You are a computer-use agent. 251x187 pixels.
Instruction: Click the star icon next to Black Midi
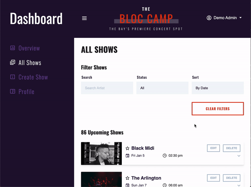click(128, 148)
